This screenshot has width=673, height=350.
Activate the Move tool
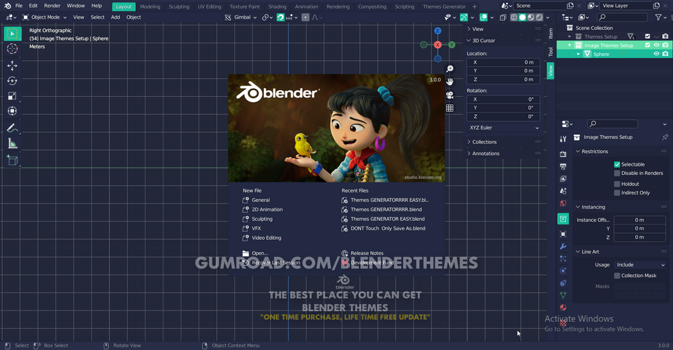[12, 65]
